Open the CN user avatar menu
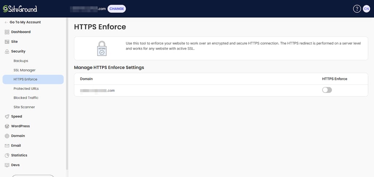374x177 pixels. (x=366, y=9)
